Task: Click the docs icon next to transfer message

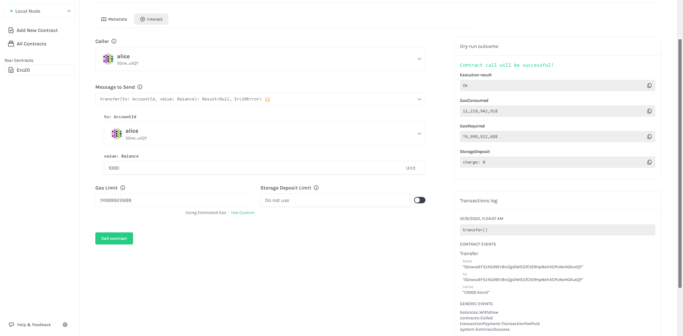Action: click(268, 99)
